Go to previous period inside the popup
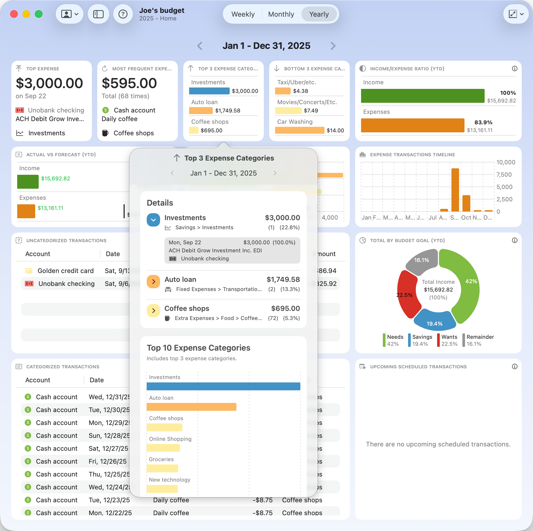This screenshot has height=531, width=533. click(x=172, y=173)
